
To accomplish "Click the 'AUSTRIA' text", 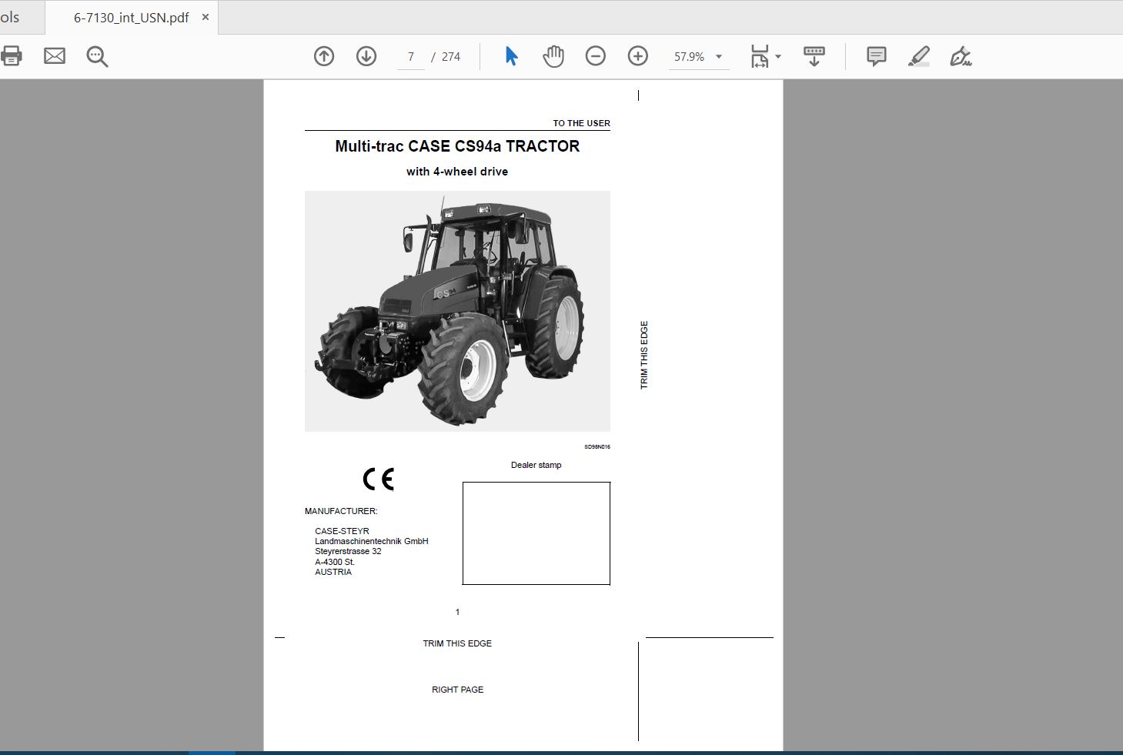I will (333, 572).
